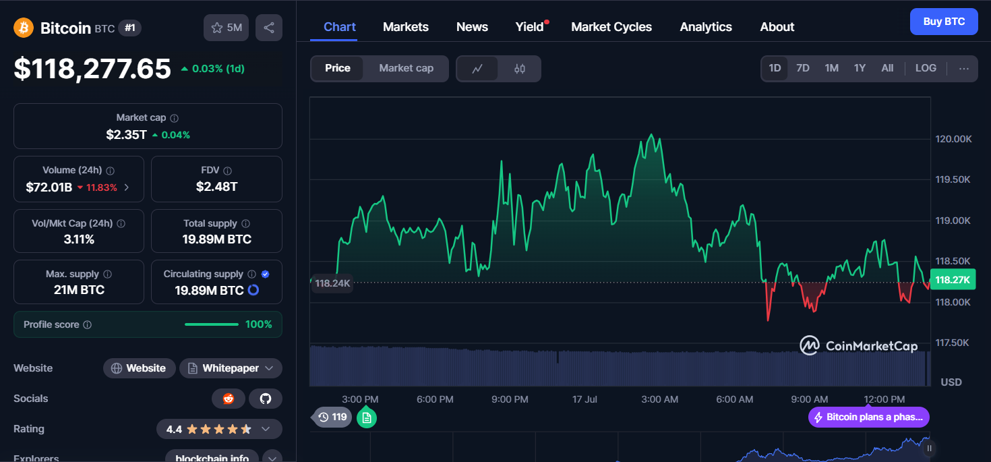Click the $118,277.65 price text

(x=92, y=69)
